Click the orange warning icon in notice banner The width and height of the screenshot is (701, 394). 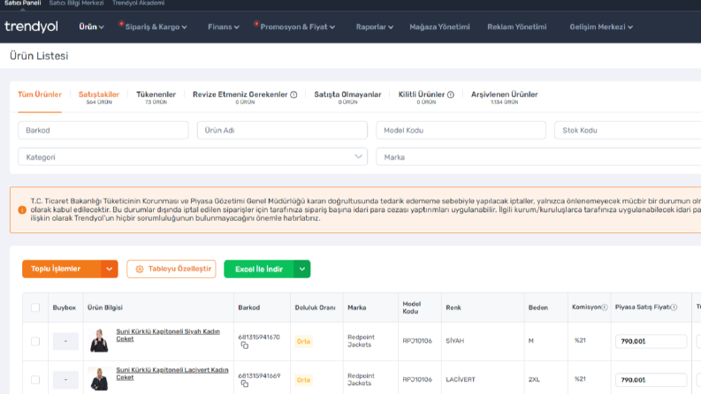tap(22, 210)
